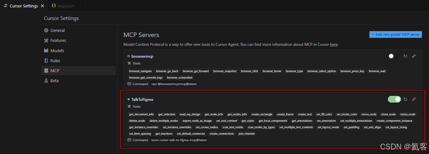429x154 pixels.
Task: Click the join_channel tool chip
Action: pyautogui.click(x=246, y=134)
